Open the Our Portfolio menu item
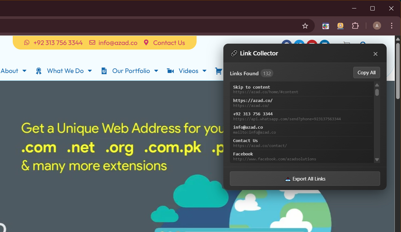Screen dimensions: 401x232 pyautogui.click(x=131, y=71)
